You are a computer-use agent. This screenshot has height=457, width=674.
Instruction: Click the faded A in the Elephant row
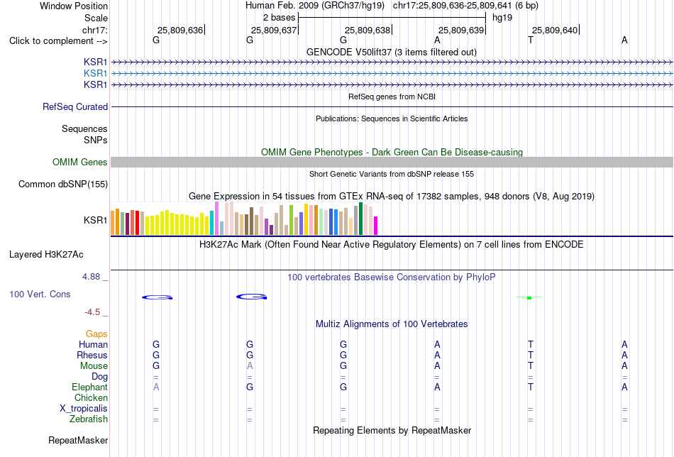pos(156,387)
